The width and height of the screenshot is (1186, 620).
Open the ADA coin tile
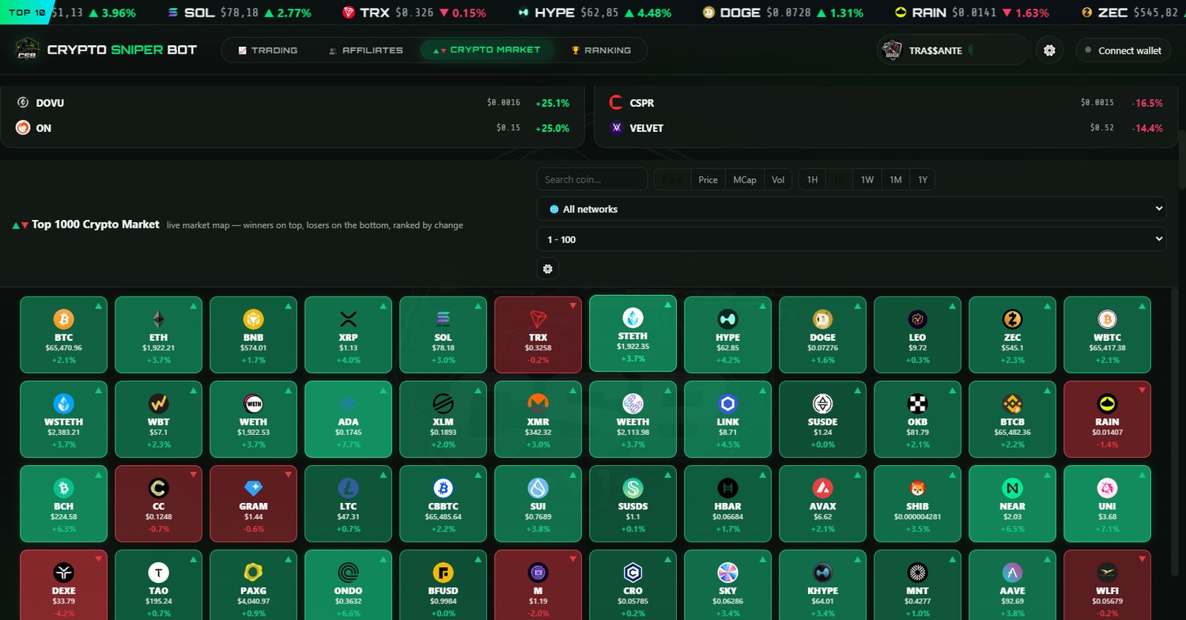coord(348,419)
